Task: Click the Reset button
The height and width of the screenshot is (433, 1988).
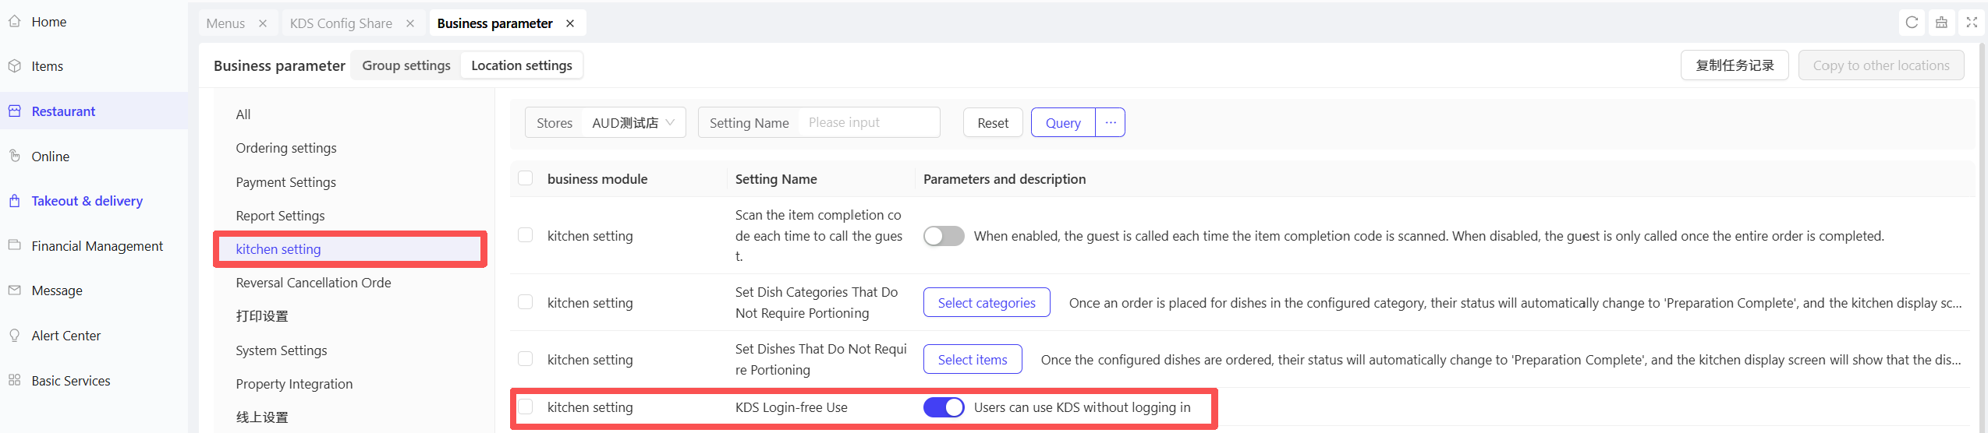Action: tap(992, 123)
